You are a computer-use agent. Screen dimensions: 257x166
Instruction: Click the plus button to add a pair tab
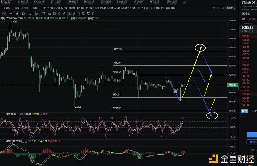[x=184, y=2]
